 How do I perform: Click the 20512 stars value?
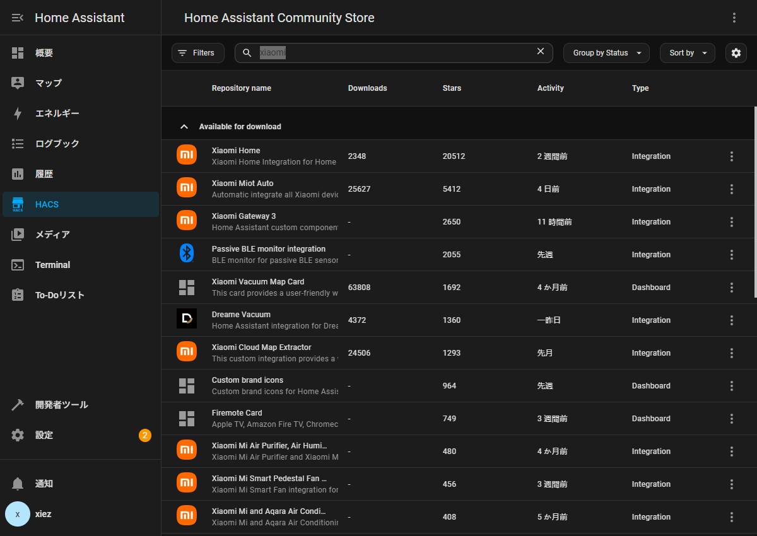coord(454,156)
